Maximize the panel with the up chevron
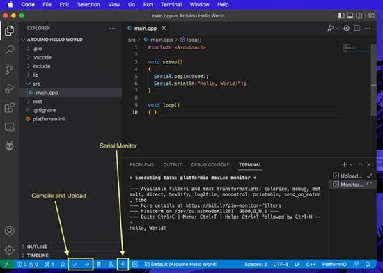The width and height of the screenshot is (383, 273). tap(360, 164)
